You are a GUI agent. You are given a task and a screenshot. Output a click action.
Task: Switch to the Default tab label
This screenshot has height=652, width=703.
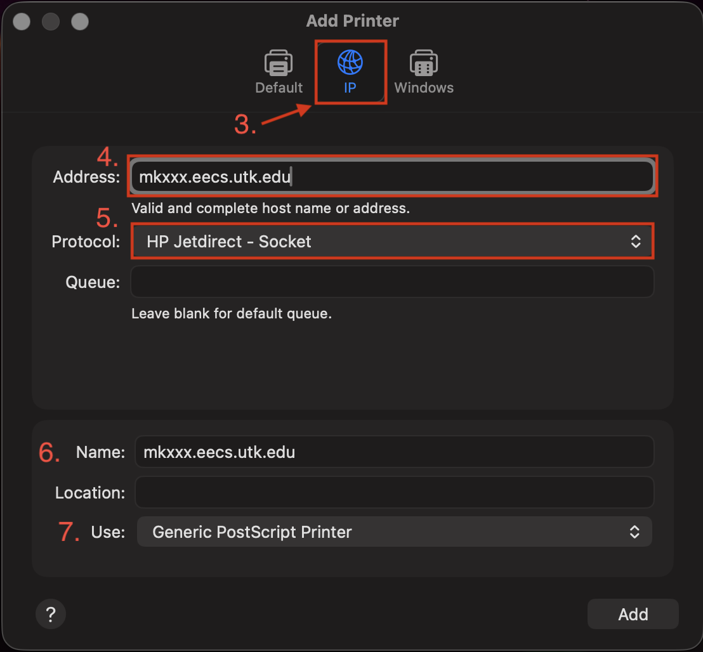(x=279, y=88)
